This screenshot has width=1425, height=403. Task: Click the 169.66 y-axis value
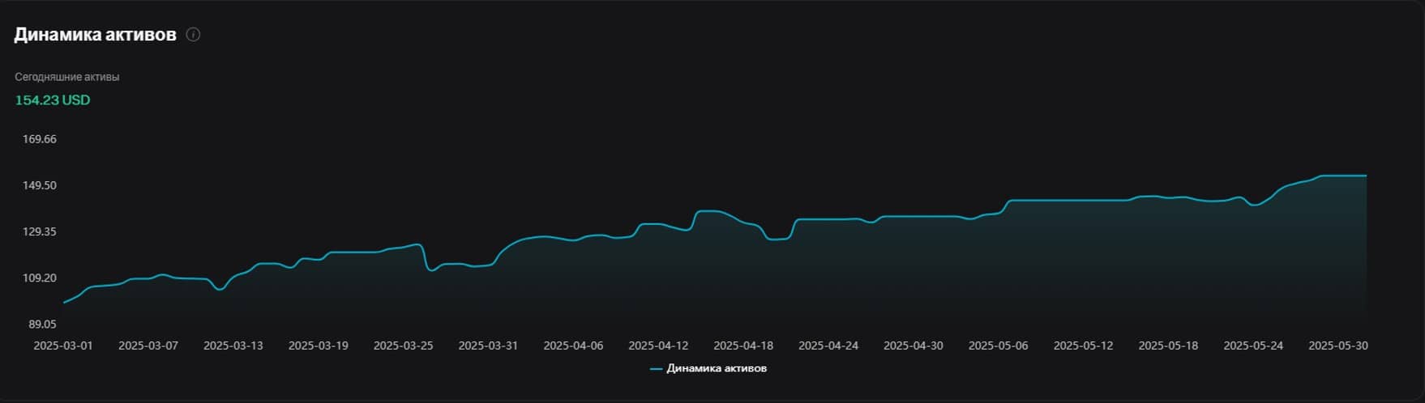40,139
